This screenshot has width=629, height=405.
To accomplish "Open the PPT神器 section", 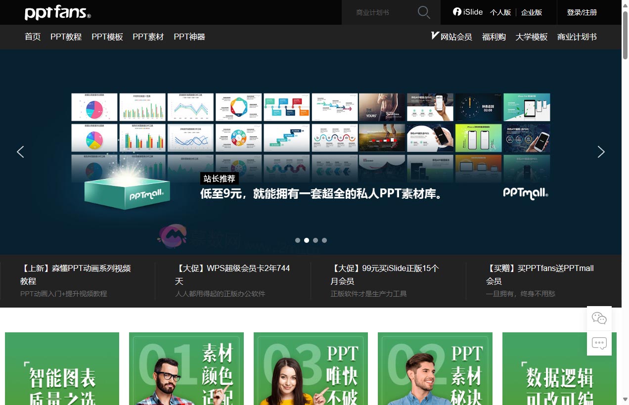I will point(189,37).
